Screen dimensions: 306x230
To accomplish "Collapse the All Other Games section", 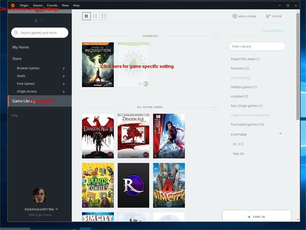I will coord(215,107).
